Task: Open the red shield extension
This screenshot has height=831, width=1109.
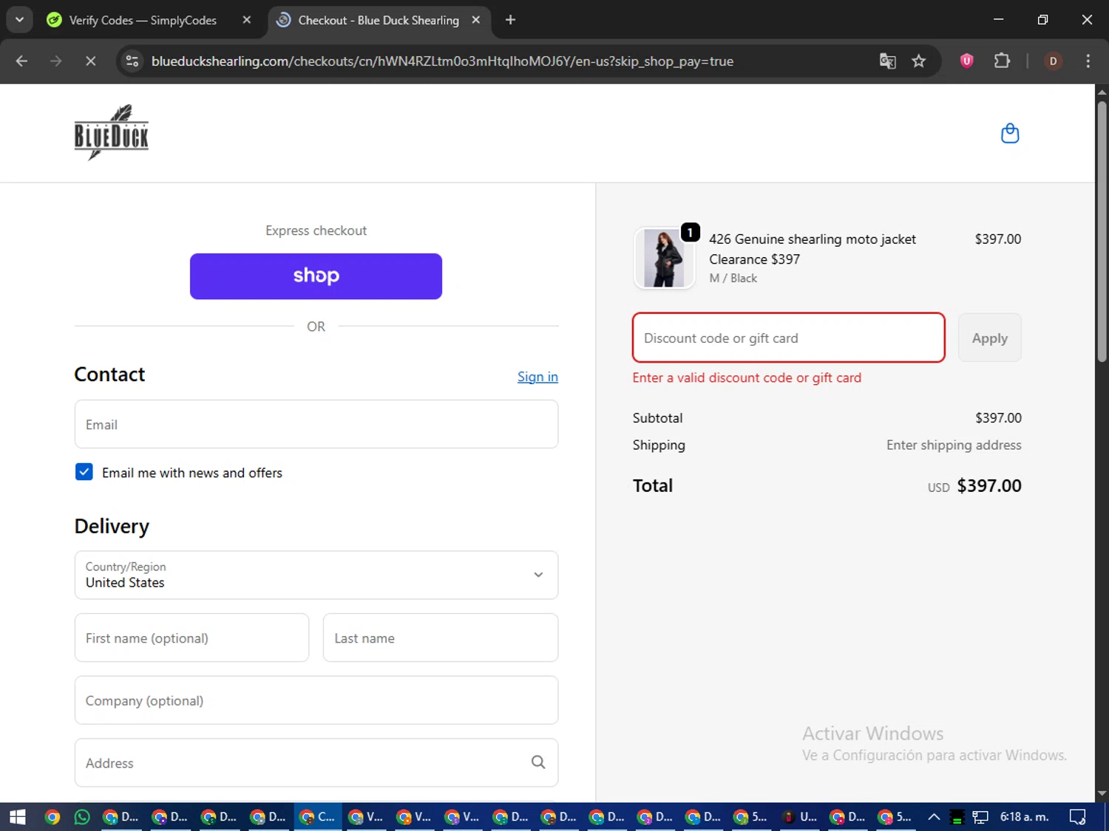Action: (966, 61)
